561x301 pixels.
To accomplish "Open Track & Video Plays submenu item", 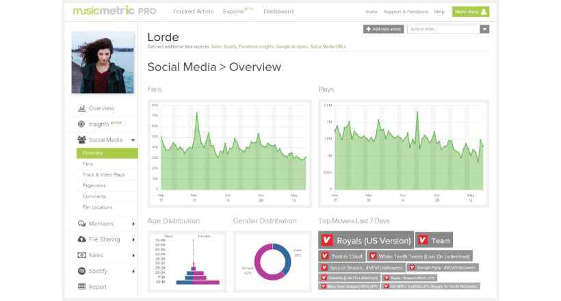I will pyautogui.click(x=103, y=174).
